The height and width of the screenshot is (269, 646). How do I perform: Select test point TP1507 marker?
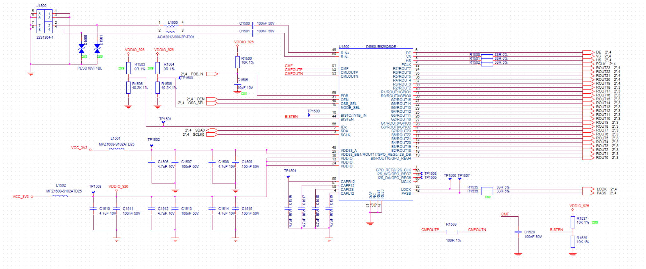tap(459, 179)
